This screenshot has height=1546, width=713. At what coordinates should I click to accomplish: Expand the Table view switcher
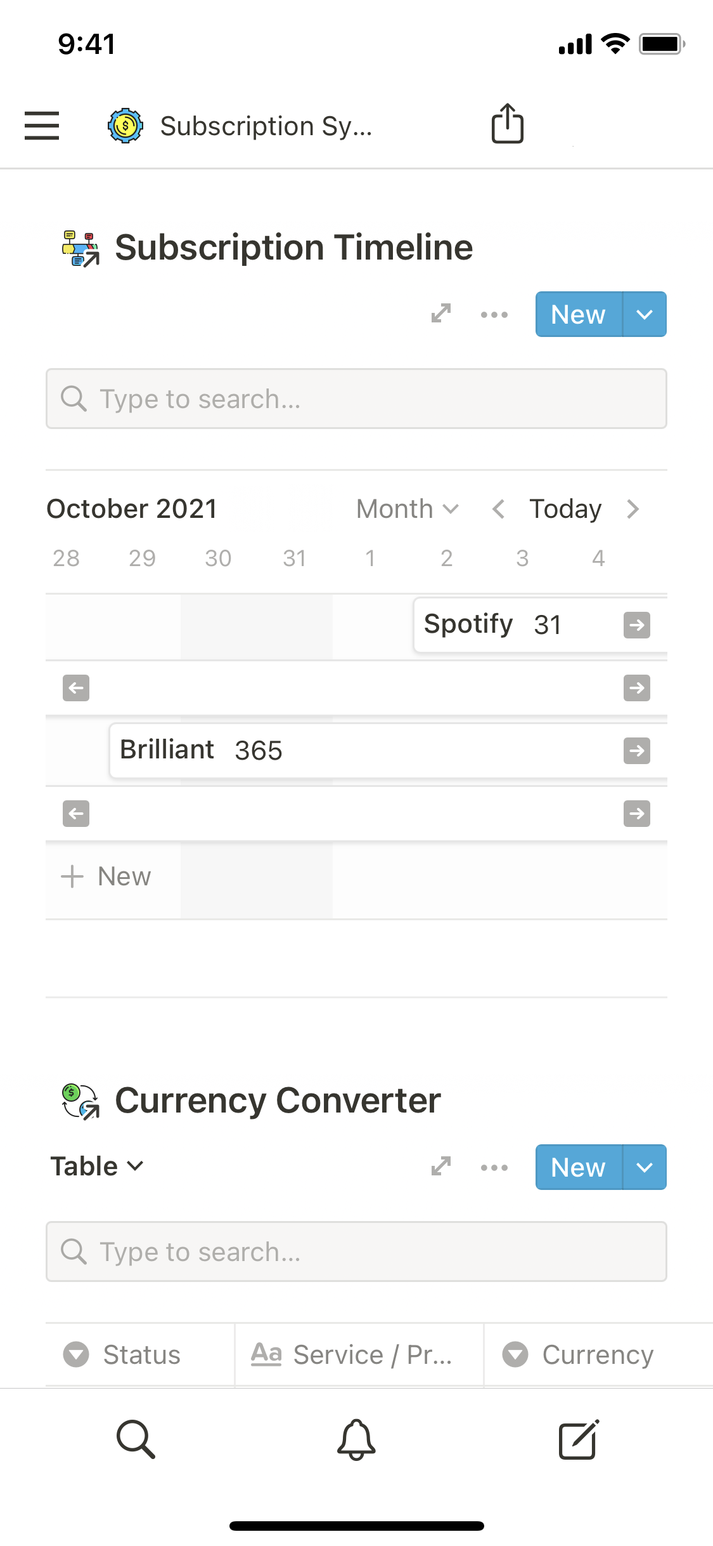98,1166
